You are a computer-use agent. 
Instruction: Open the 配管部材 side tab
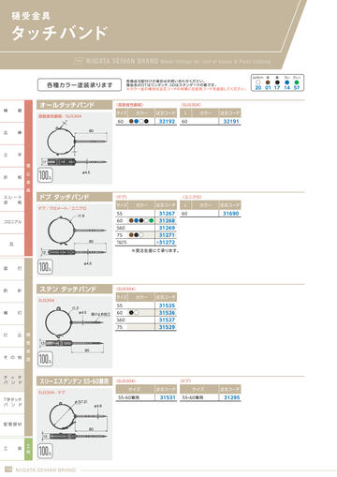[12, 425]
